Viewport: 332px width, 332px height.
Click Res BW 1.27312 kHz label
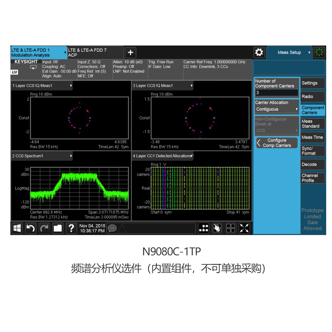coord(49,217)
